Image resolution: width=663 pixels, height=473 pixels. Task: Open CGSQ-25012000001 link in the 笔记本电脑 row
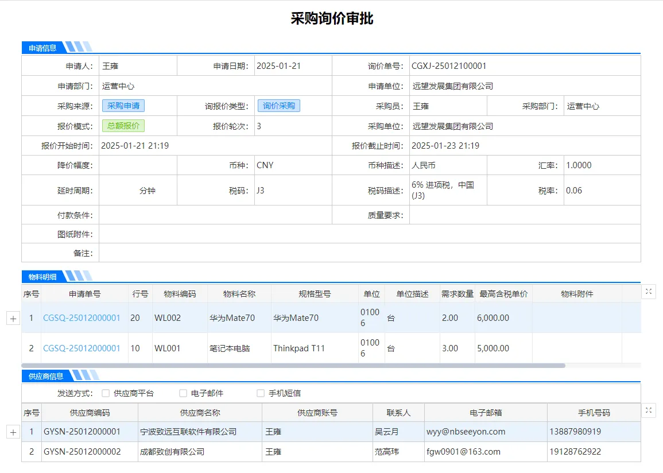(82, 348)
